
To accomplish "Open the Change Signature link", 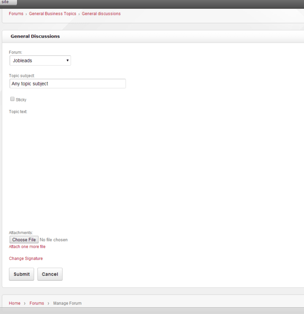I will pos(26,259).
